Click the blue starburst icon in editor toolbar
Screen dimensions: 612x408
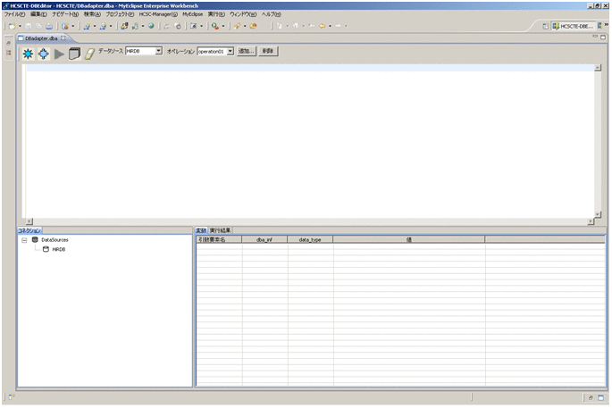pyautogui.click(x=28, y=54)
